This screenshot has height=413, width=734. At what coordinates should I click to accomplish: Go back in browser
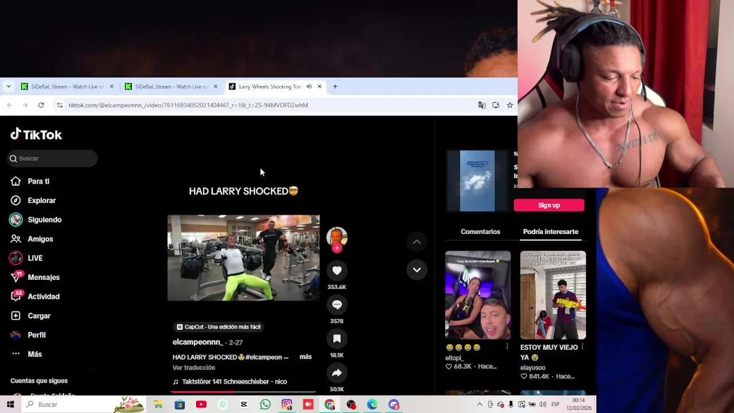click(x=10, y=105)
